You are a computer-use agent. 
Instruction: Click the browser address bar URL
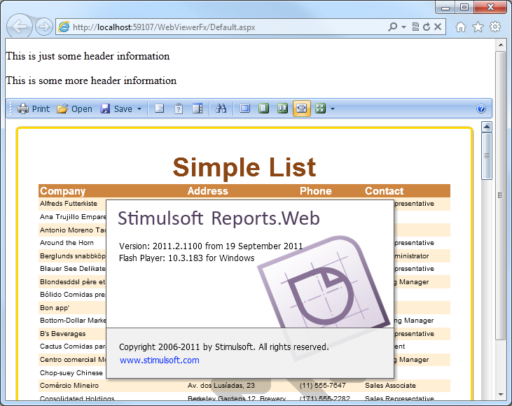tap(164, 27)
